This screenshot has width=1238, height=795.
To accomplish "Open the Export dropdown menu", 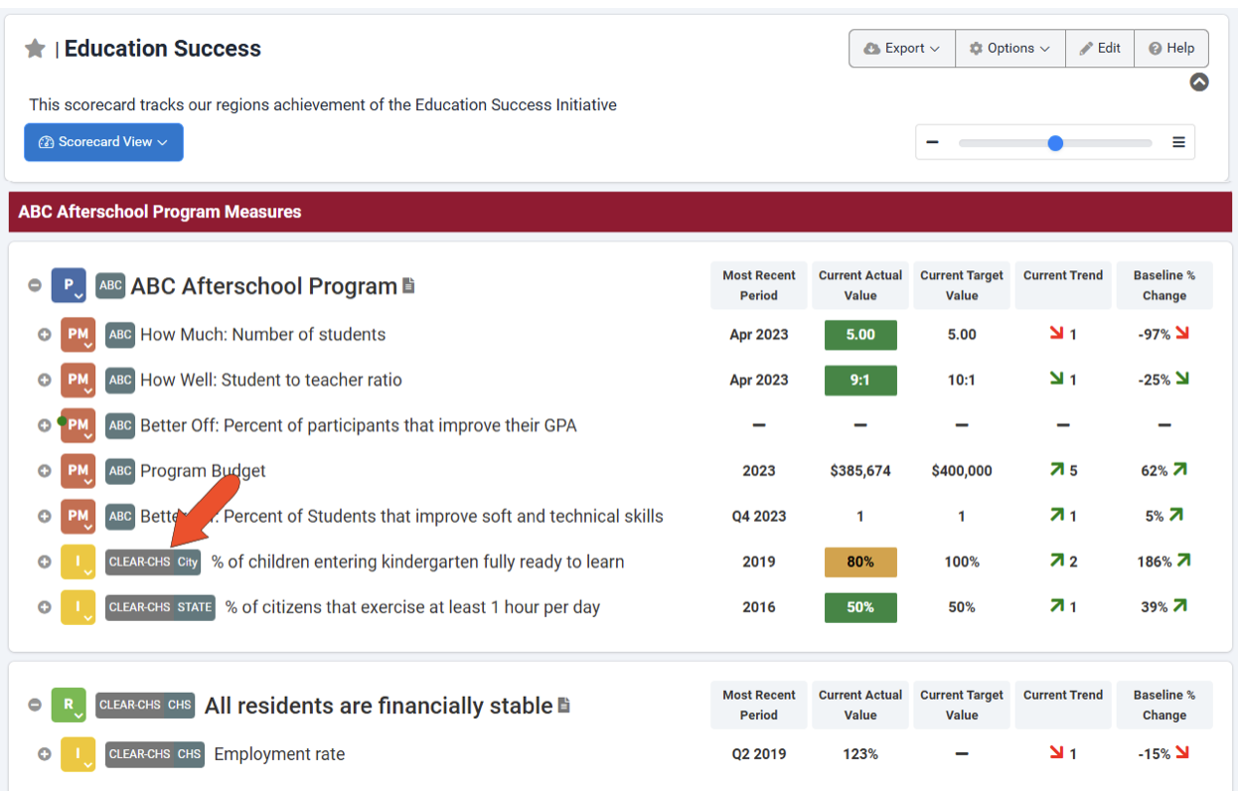I will pos(902,49).
